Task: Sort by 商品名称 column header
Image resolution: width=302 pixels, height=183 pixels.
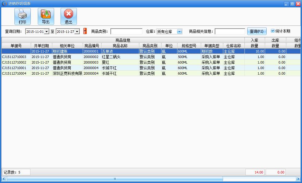Action: [120, 46]
